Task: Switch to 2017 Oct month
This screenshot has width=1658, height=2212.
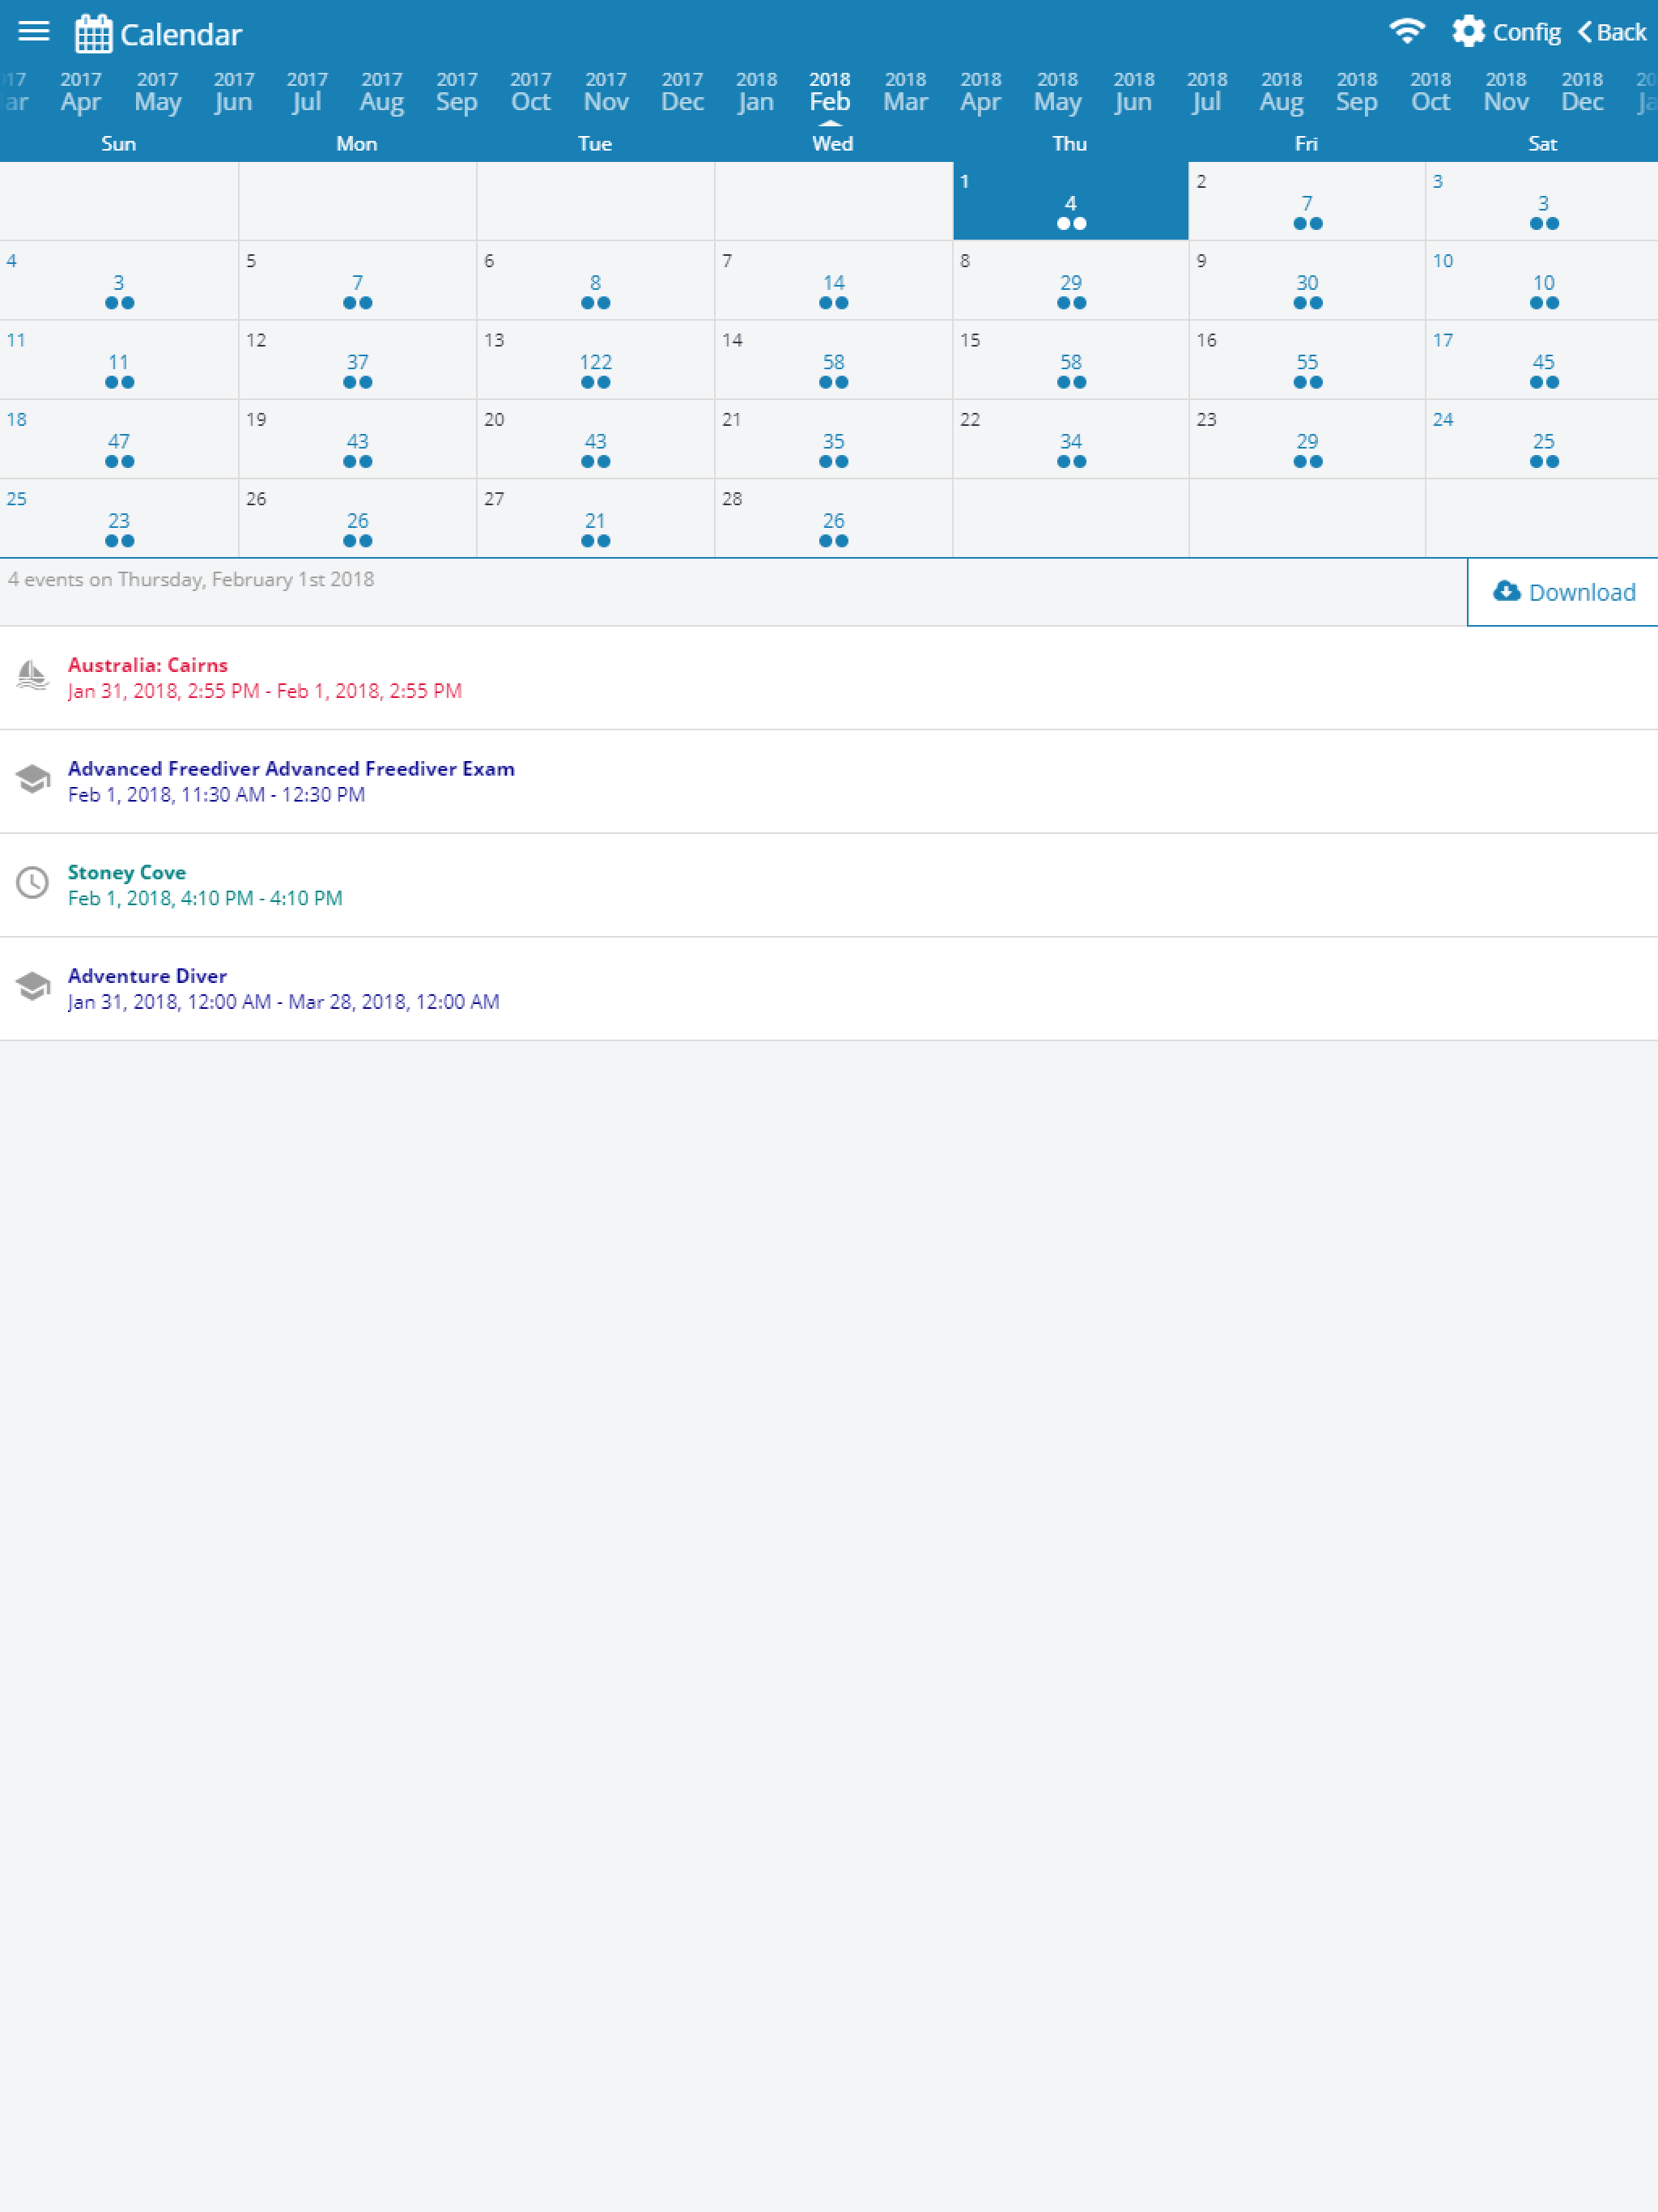Action: [x=531, y=92]
